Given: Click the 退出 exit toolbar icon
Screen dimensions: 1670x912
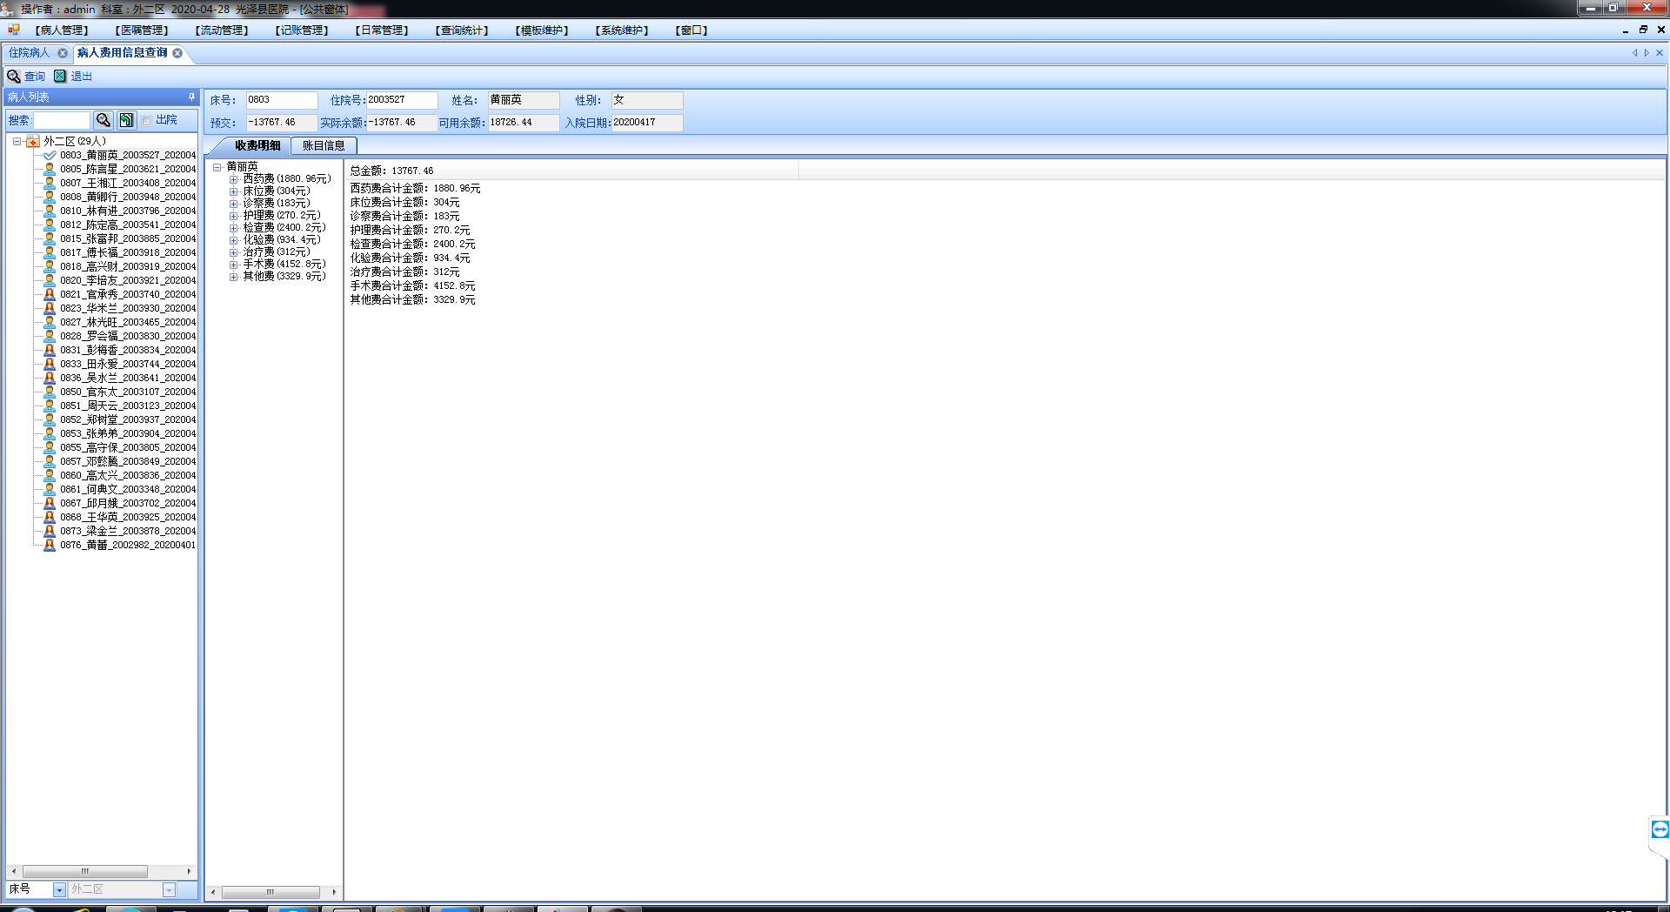Looking at the screenshot, I should [x=60, y=77].
